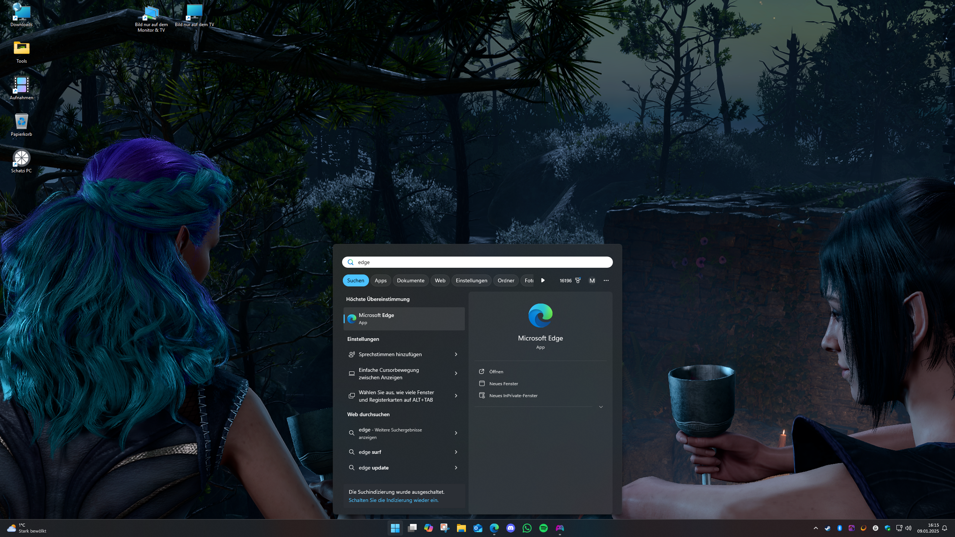Click the Steam tray icon
The width and height of the screenshot is (955, 537).
[x=827, y=528]
